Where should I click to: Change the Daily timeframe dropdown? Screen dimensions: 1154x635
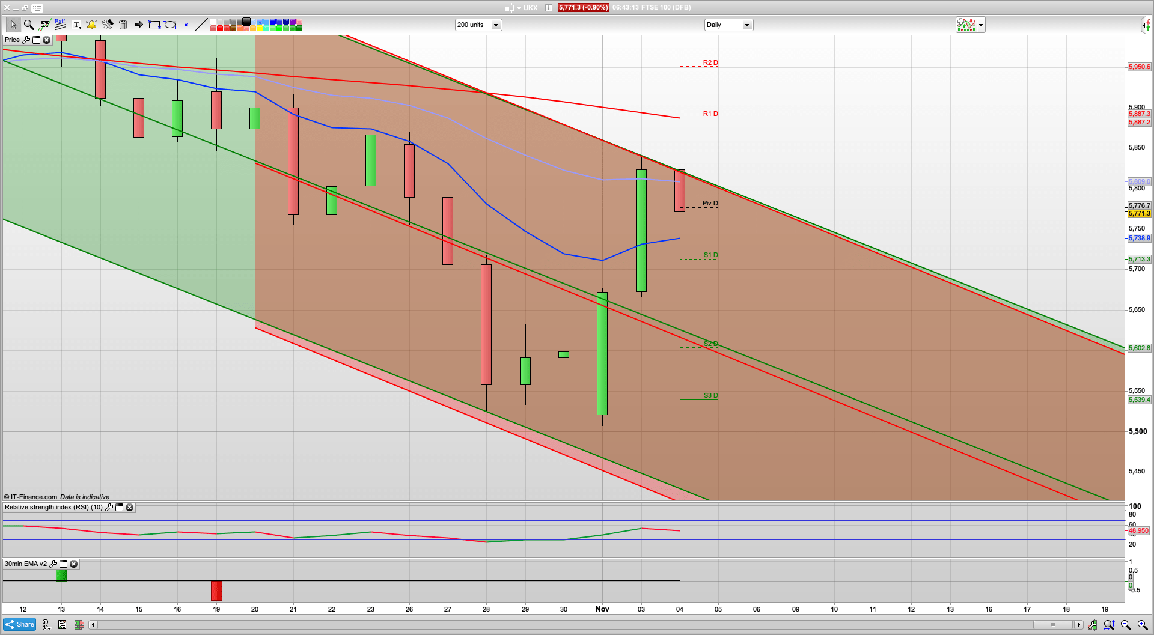pos(747,25)
